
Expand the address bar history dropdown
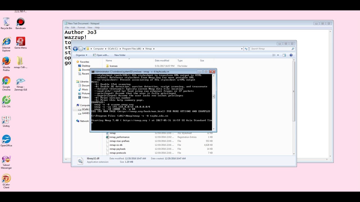coord(242,49)
